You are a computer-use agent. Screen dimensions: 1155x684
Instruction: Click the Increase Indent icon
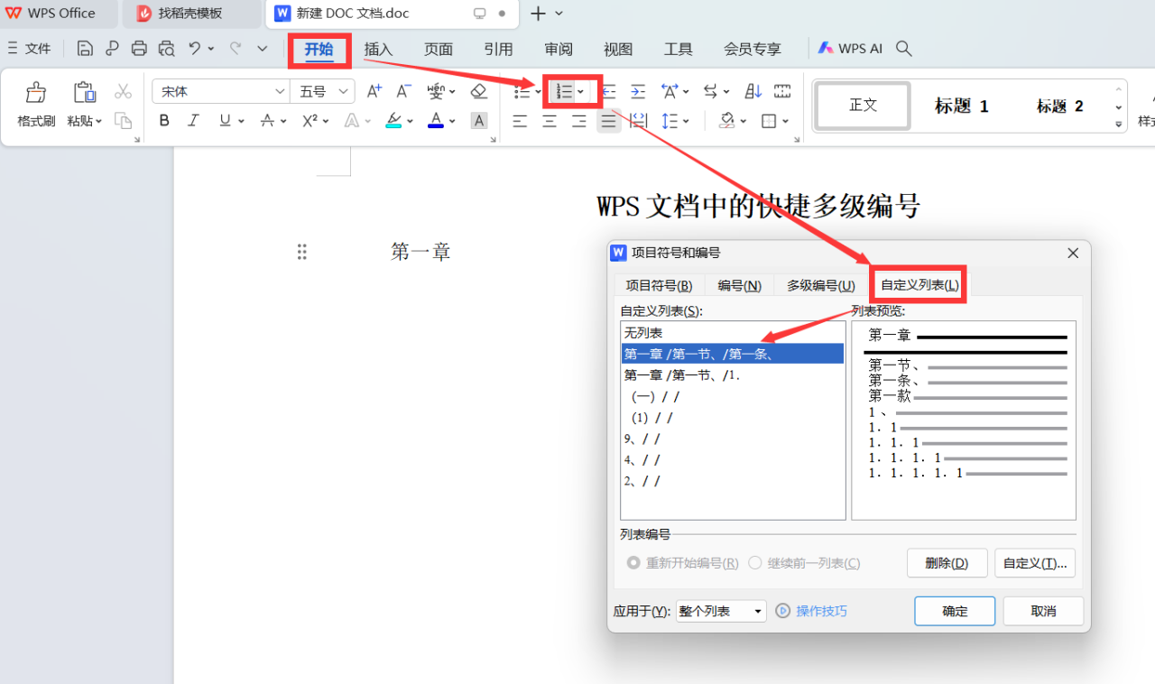click(638, 91)
